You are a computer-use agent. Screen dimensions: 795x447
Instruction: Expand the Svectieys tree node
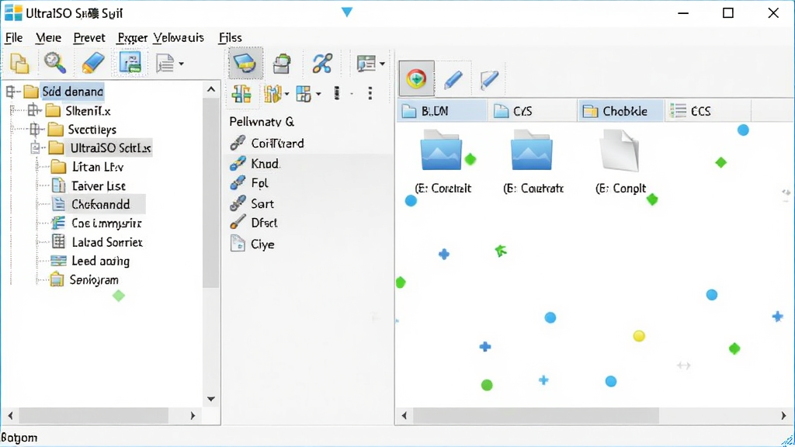point(35,130)
